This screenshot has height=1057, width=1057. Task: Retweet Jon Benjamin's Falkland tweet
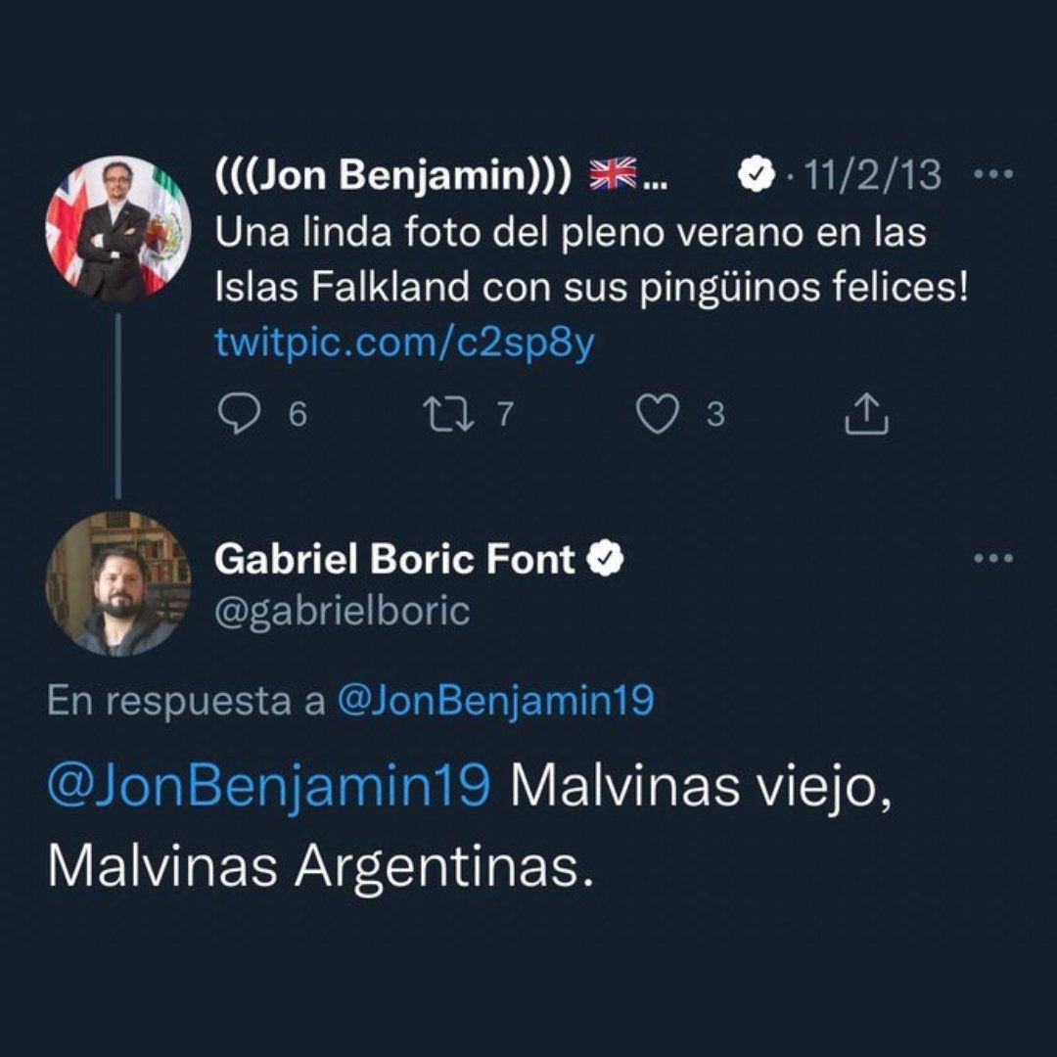point(449,415)
